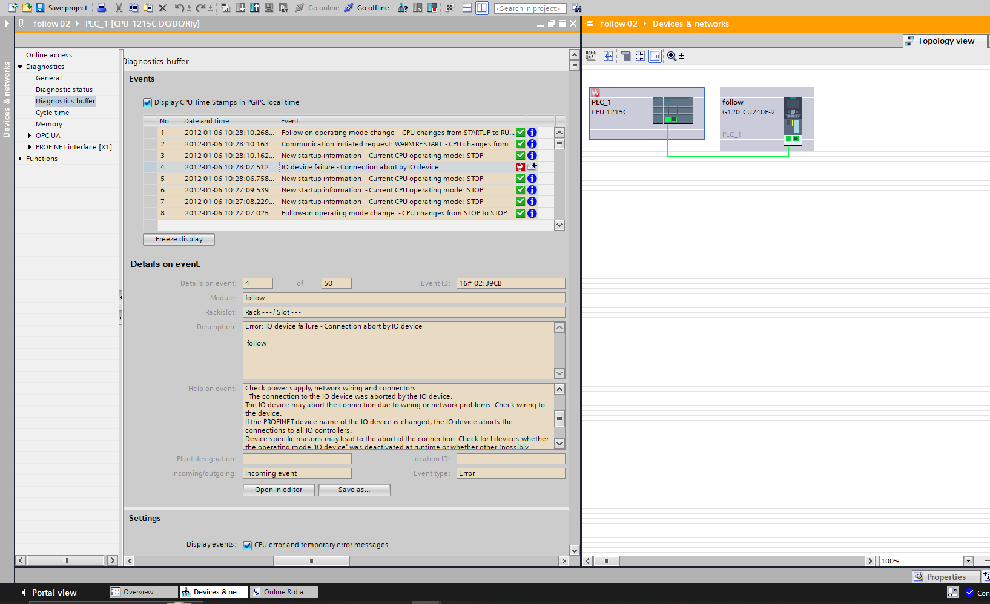990x604 pixels.
Task: Click info icon on event row 1
Action: click(x=532, y=133)
